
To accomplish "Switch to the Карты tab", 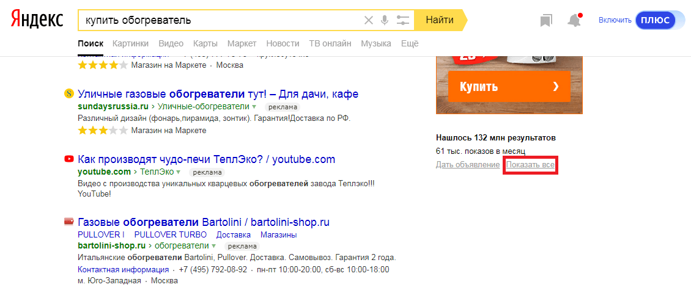I will coord(205,43).
